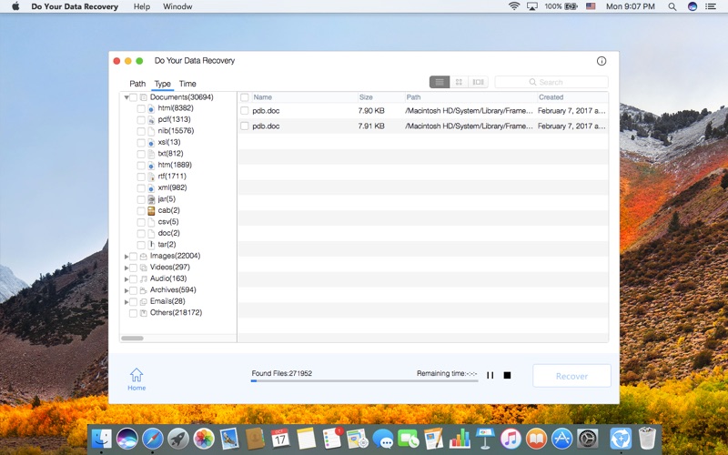Switch to cover flow view icon
728x455 pixels.
(x=478, y=82)
